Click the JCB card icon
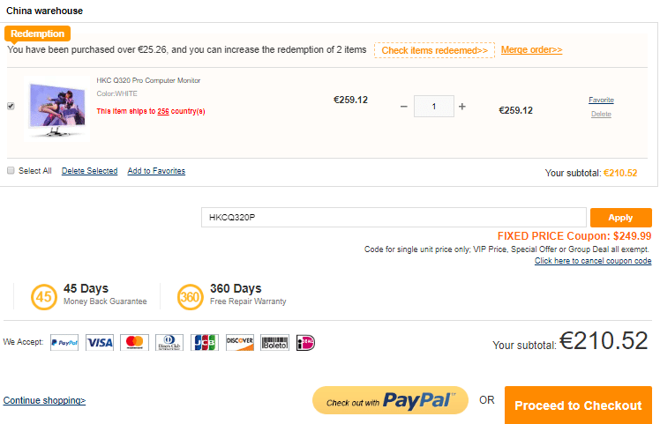The image size is (660, 424). [x=205, y=342]
